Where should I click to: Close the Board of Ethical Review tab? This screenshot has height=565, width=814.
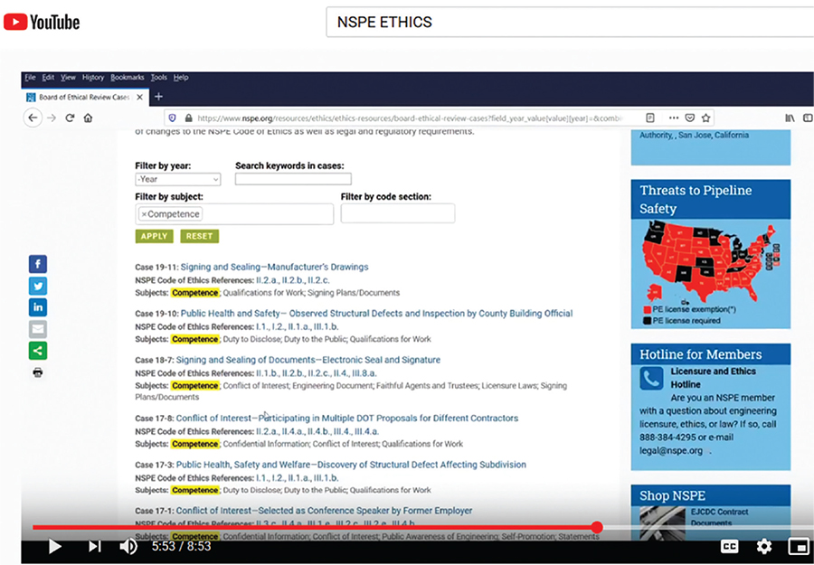tap(139, 97)
